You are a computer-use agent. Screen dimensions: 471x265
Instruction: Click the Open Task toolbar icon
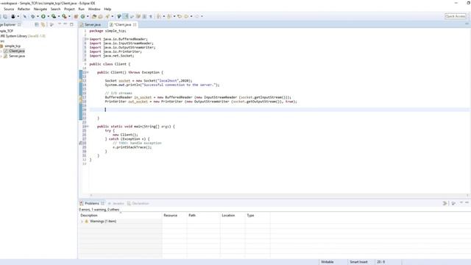click(100, 16)
